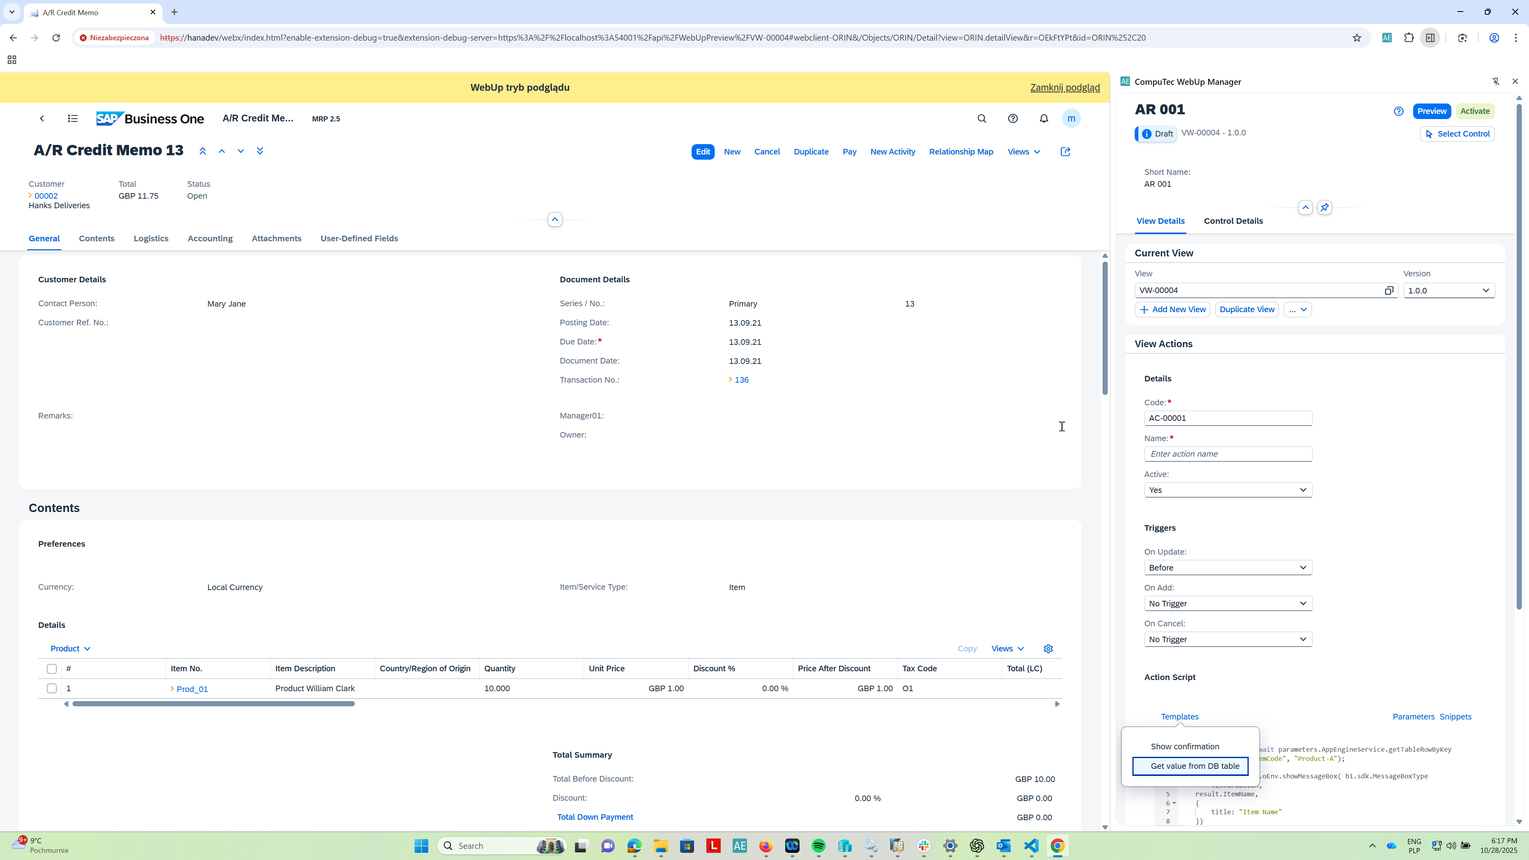1529x860 pixels.
Task: Click the share/export icon next to Views
Action: pos(1066,152)
